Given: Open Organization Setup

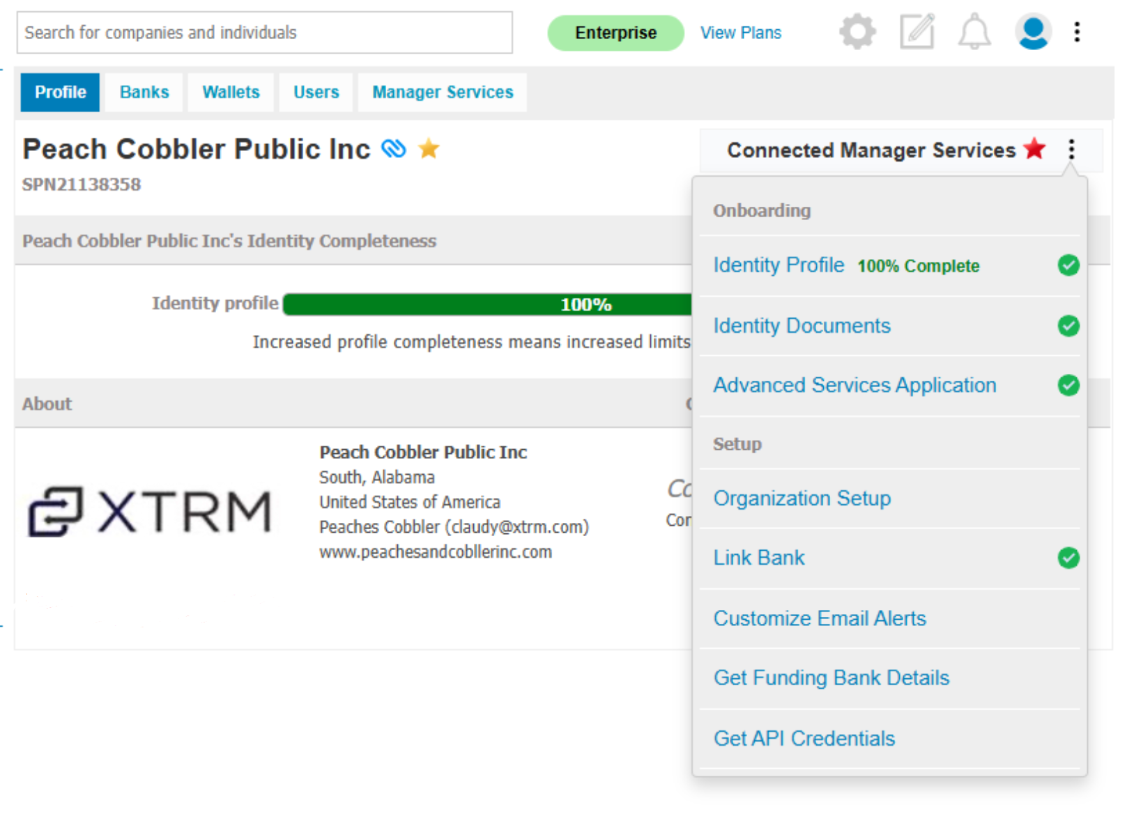Looking at the screenshot, I should (x=802, y=499).
